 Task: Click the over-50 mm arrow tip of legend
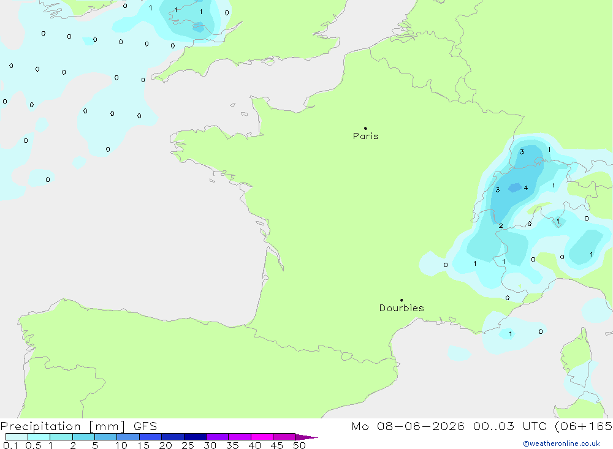tap(306, 437)
